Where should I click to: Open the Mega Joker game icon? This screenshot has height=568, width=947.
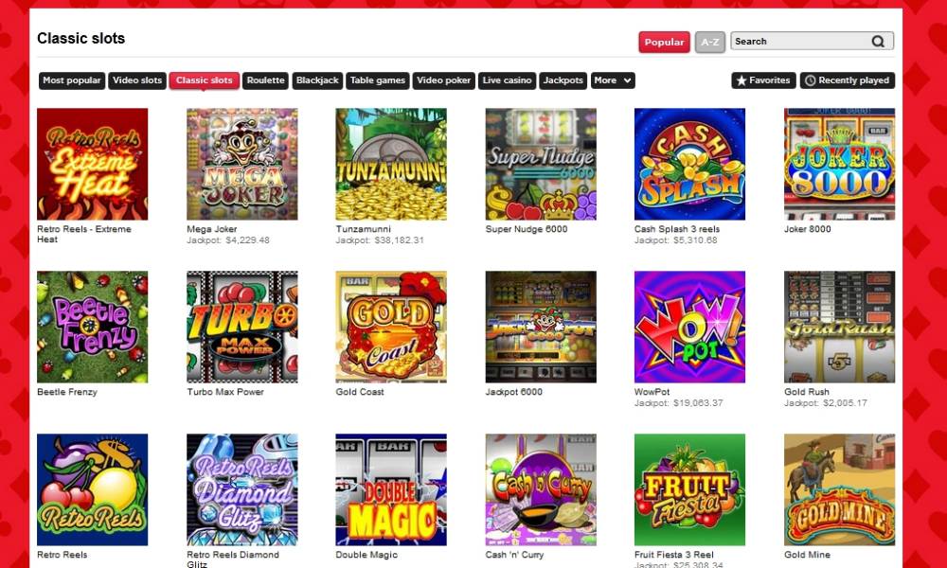click(x=242, y=164)
